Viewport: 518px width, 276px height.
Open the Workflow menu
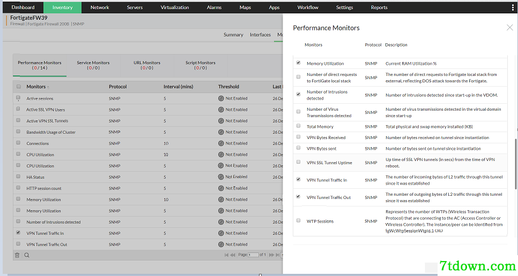(308, 7)
